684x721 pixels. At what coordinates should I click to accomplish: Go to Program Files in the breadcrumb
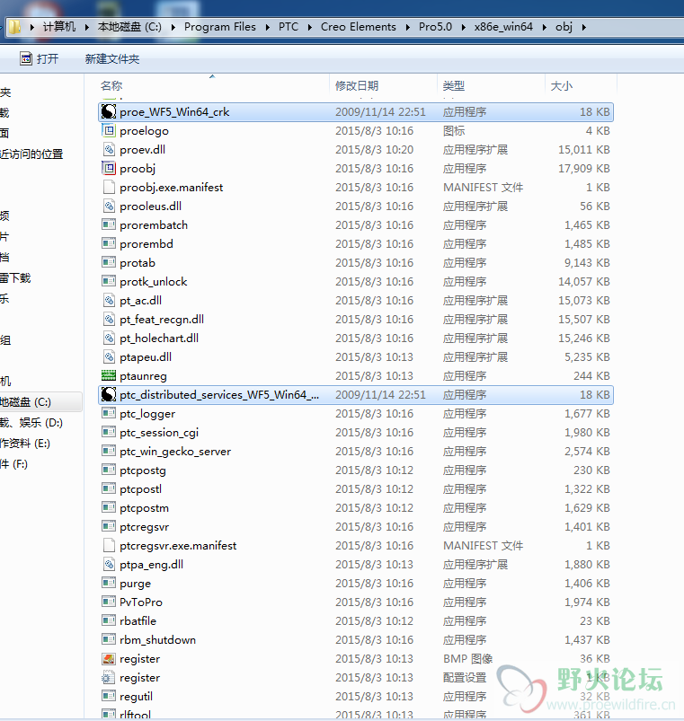[x=219, y=27]
